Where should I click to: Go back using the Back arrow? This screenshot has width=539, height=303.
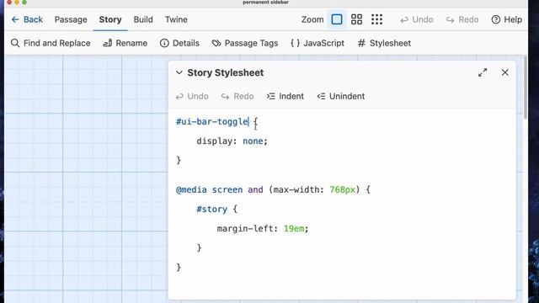coord(27,19)
